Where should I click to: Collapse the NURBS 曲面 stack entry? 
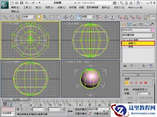124,40
